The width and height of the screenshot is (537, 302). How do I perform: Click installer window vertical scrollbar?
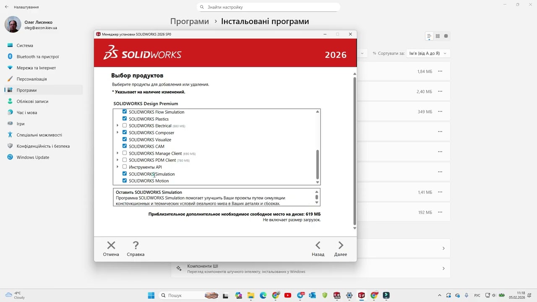click(x=355, y=151)
